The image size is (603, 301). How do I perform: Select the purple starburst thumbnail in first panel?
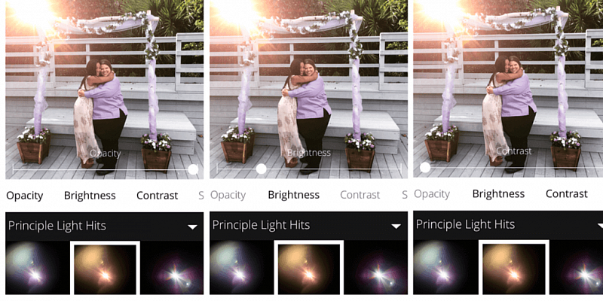point(172,268)
